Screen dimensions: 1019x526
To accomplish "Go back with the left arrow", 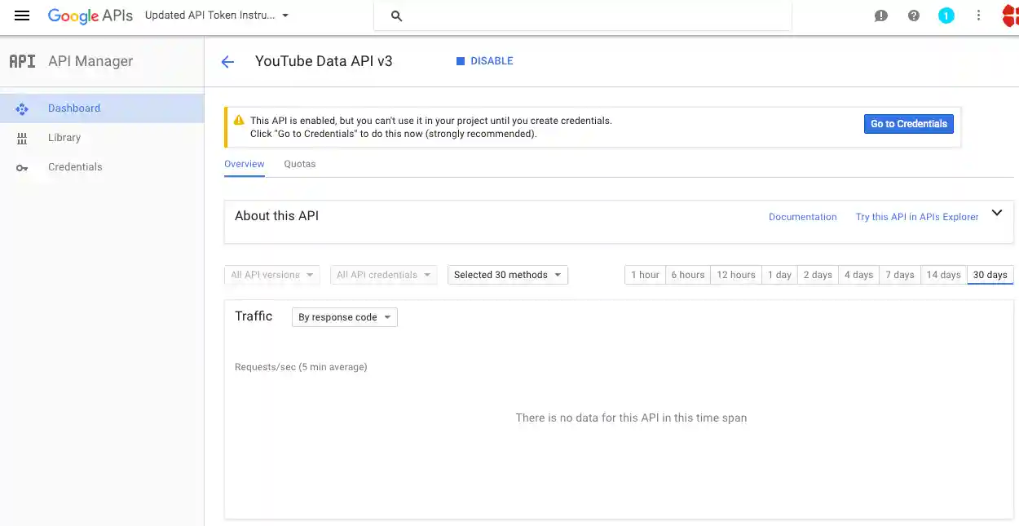I will coord(227,62).
